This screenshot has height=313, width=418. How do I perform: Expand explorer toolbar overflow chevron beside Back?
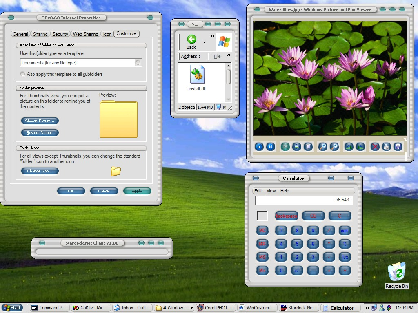[x=212, y=36]
